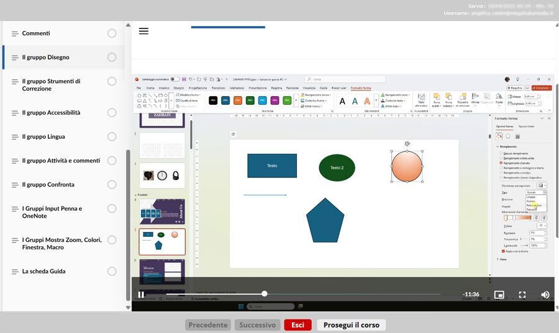Image resolution: width=559 pixels, height=333 pixels.
Task: Open Il gruppo Lingua lesson
Action: [43, 137]
